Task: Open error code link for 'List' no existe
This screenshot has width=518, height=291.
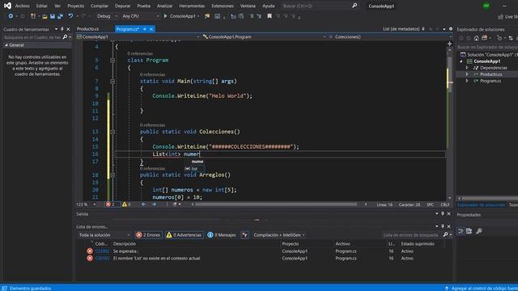Action: [102, 259]
